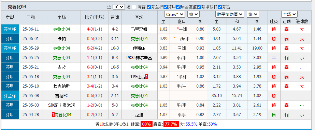This screenshot has width=315, height=130.
Task: Open the 全场 dropdown
Action: click(x=289, y=14)
